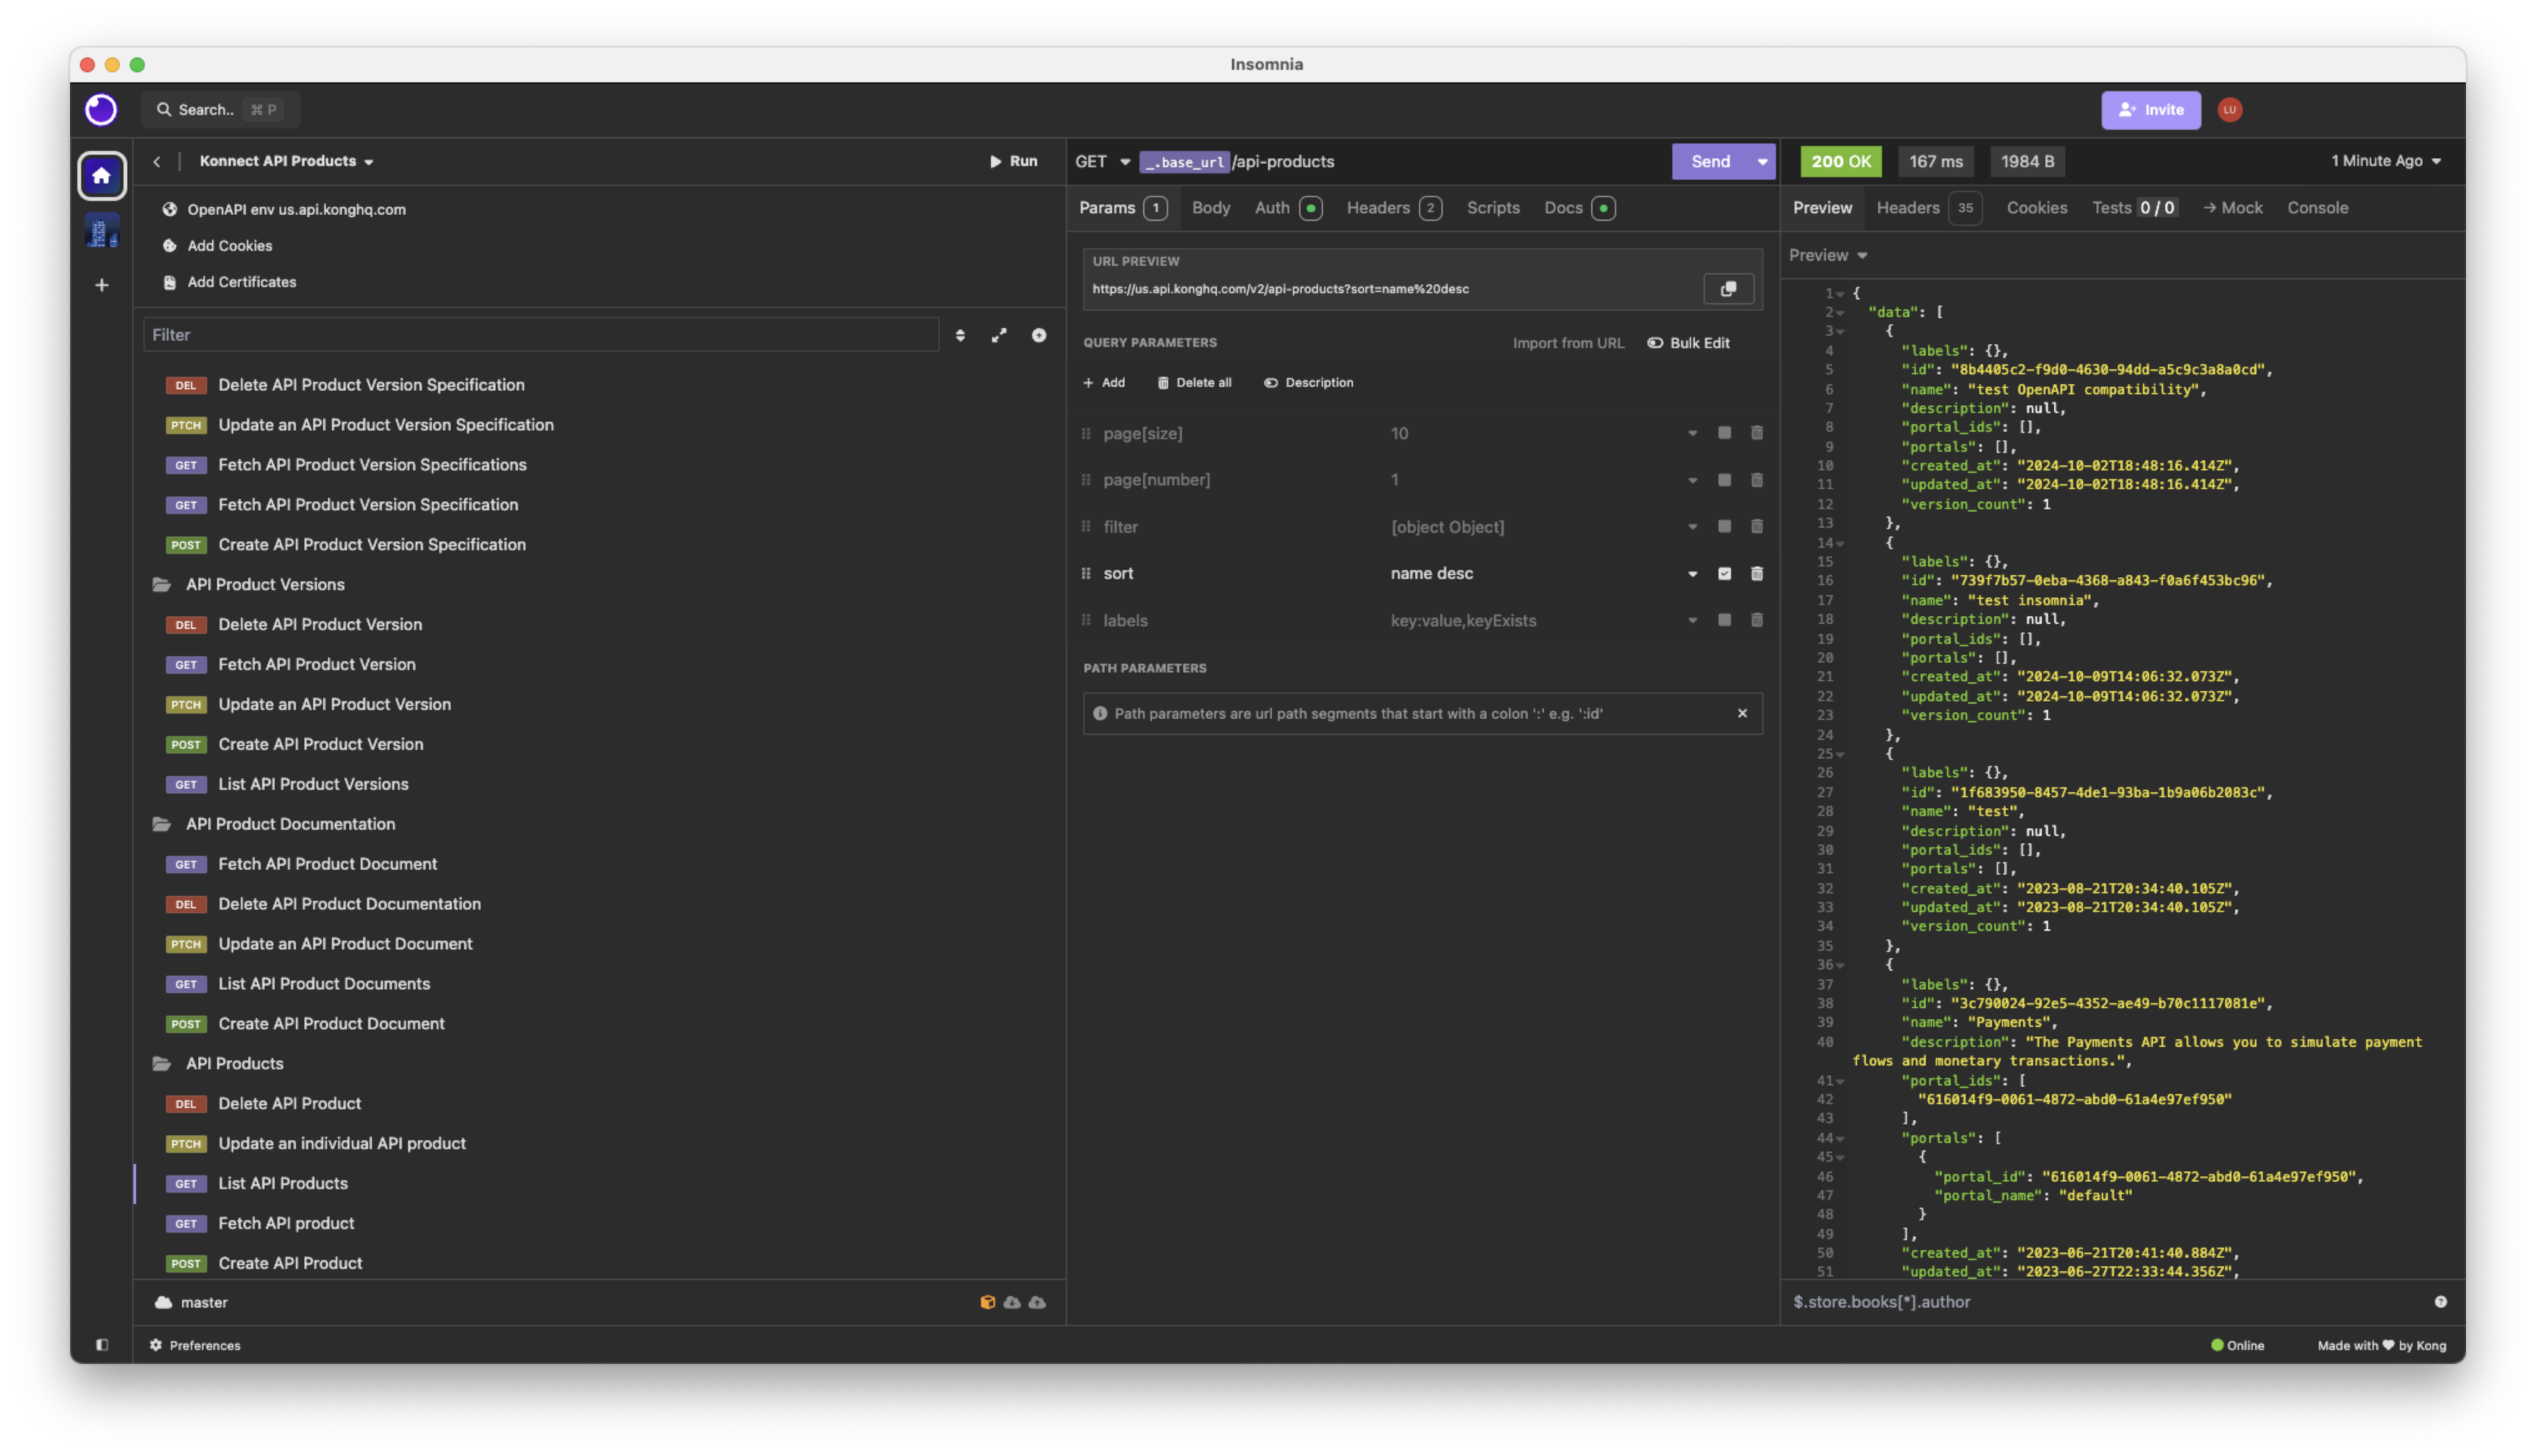2536x1456 pixels.
Task: Open the GET method dropdown
Action: [1102, 161]
